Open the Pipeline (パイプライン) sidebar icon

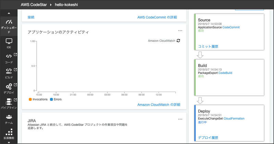(9, 102)
